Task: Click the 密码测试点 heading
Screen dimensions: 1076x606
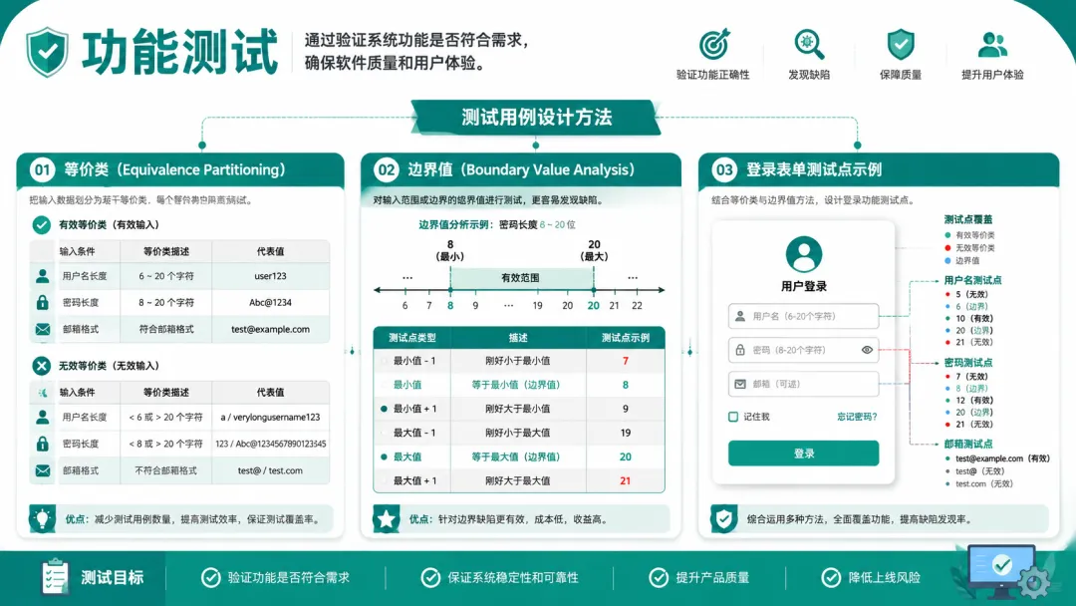Action: click(x=967, y=363)
